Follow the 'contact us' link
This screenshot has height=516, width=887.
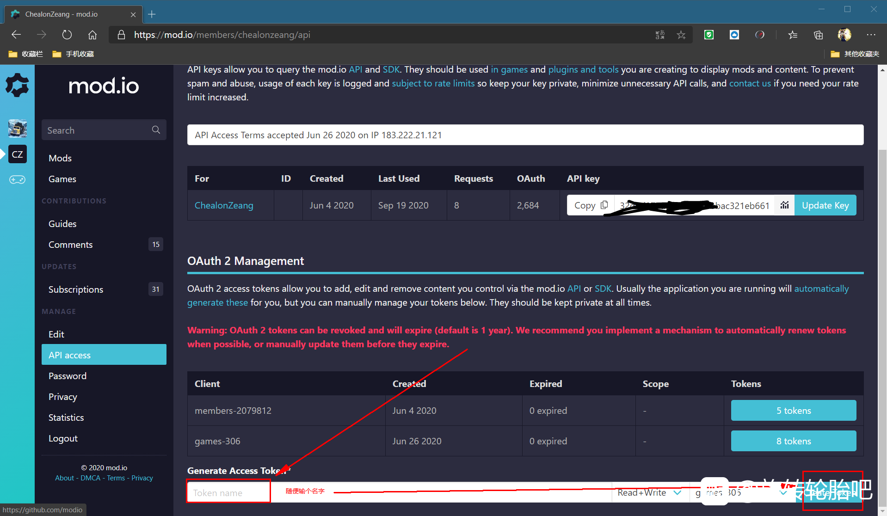[750, 83]
